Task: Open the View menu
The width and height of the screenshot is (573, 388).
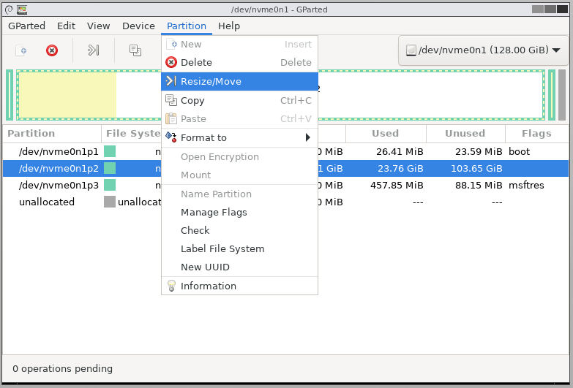Action: click(98, 26)
